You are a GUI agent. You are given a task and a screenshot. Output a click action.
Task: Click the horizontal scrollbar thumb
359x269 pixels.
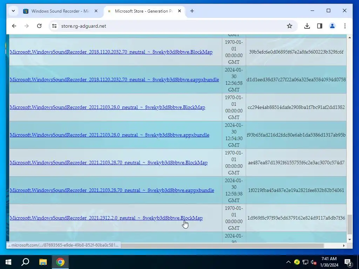tap(222, 246)
